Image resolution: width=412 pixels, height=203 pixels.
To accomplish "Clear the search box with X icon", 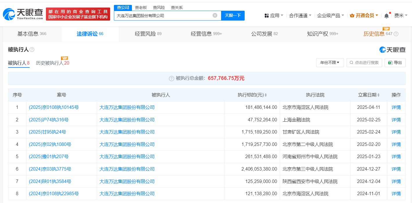I will click(x=215, y=16).
